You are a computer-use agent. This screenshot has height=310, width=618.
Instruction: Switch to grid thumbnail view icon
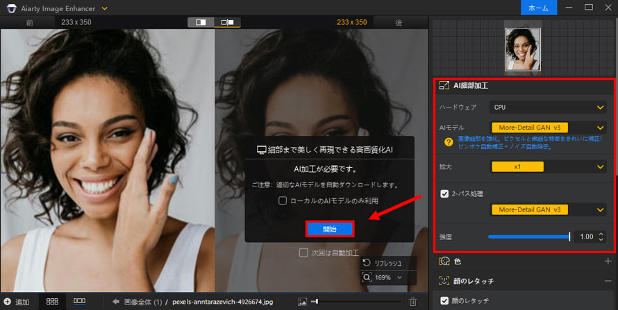pos(52,302)
